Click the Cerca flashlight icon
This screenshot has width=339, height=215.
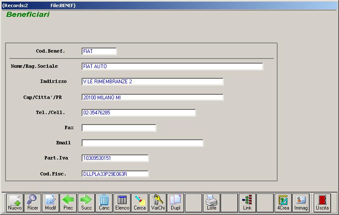(x=140, y=203)
